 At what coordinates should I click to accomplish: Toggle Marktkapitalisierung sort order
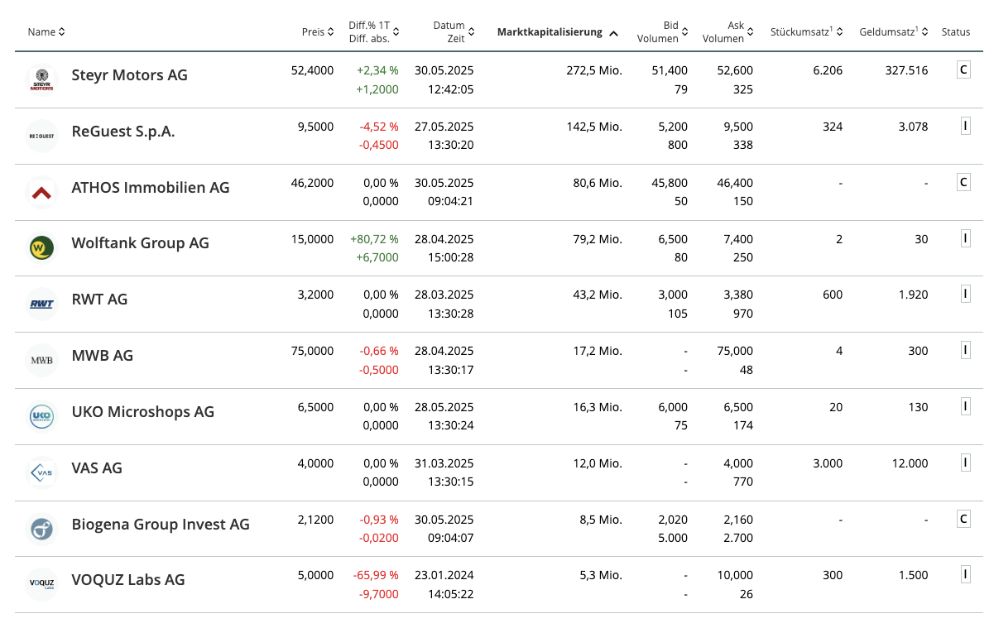(558, 32)
